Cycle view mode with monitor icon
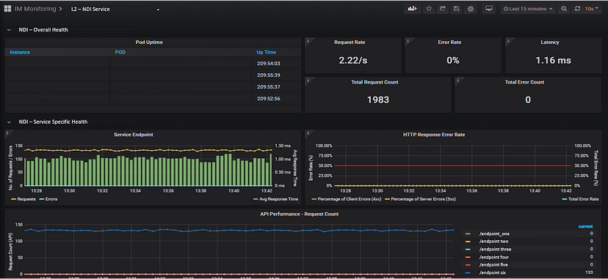This screenshot has height=279, width=608. 488,9
